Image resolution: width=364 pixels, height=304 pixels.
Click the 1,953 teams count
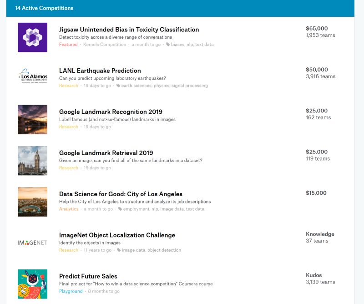click(x=320, y=35)
